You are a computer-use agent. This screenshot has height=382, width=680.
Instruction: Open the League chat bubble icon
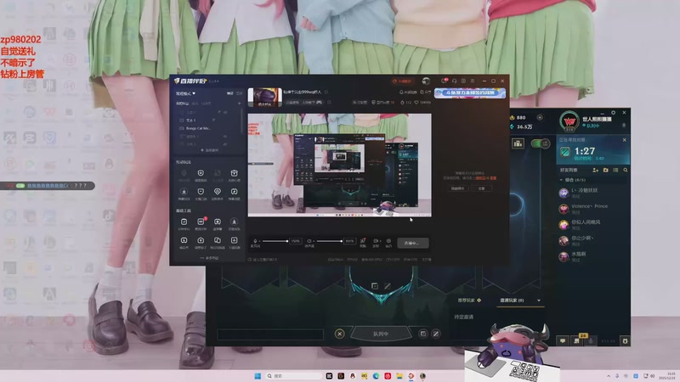click(x=563, y=341)
